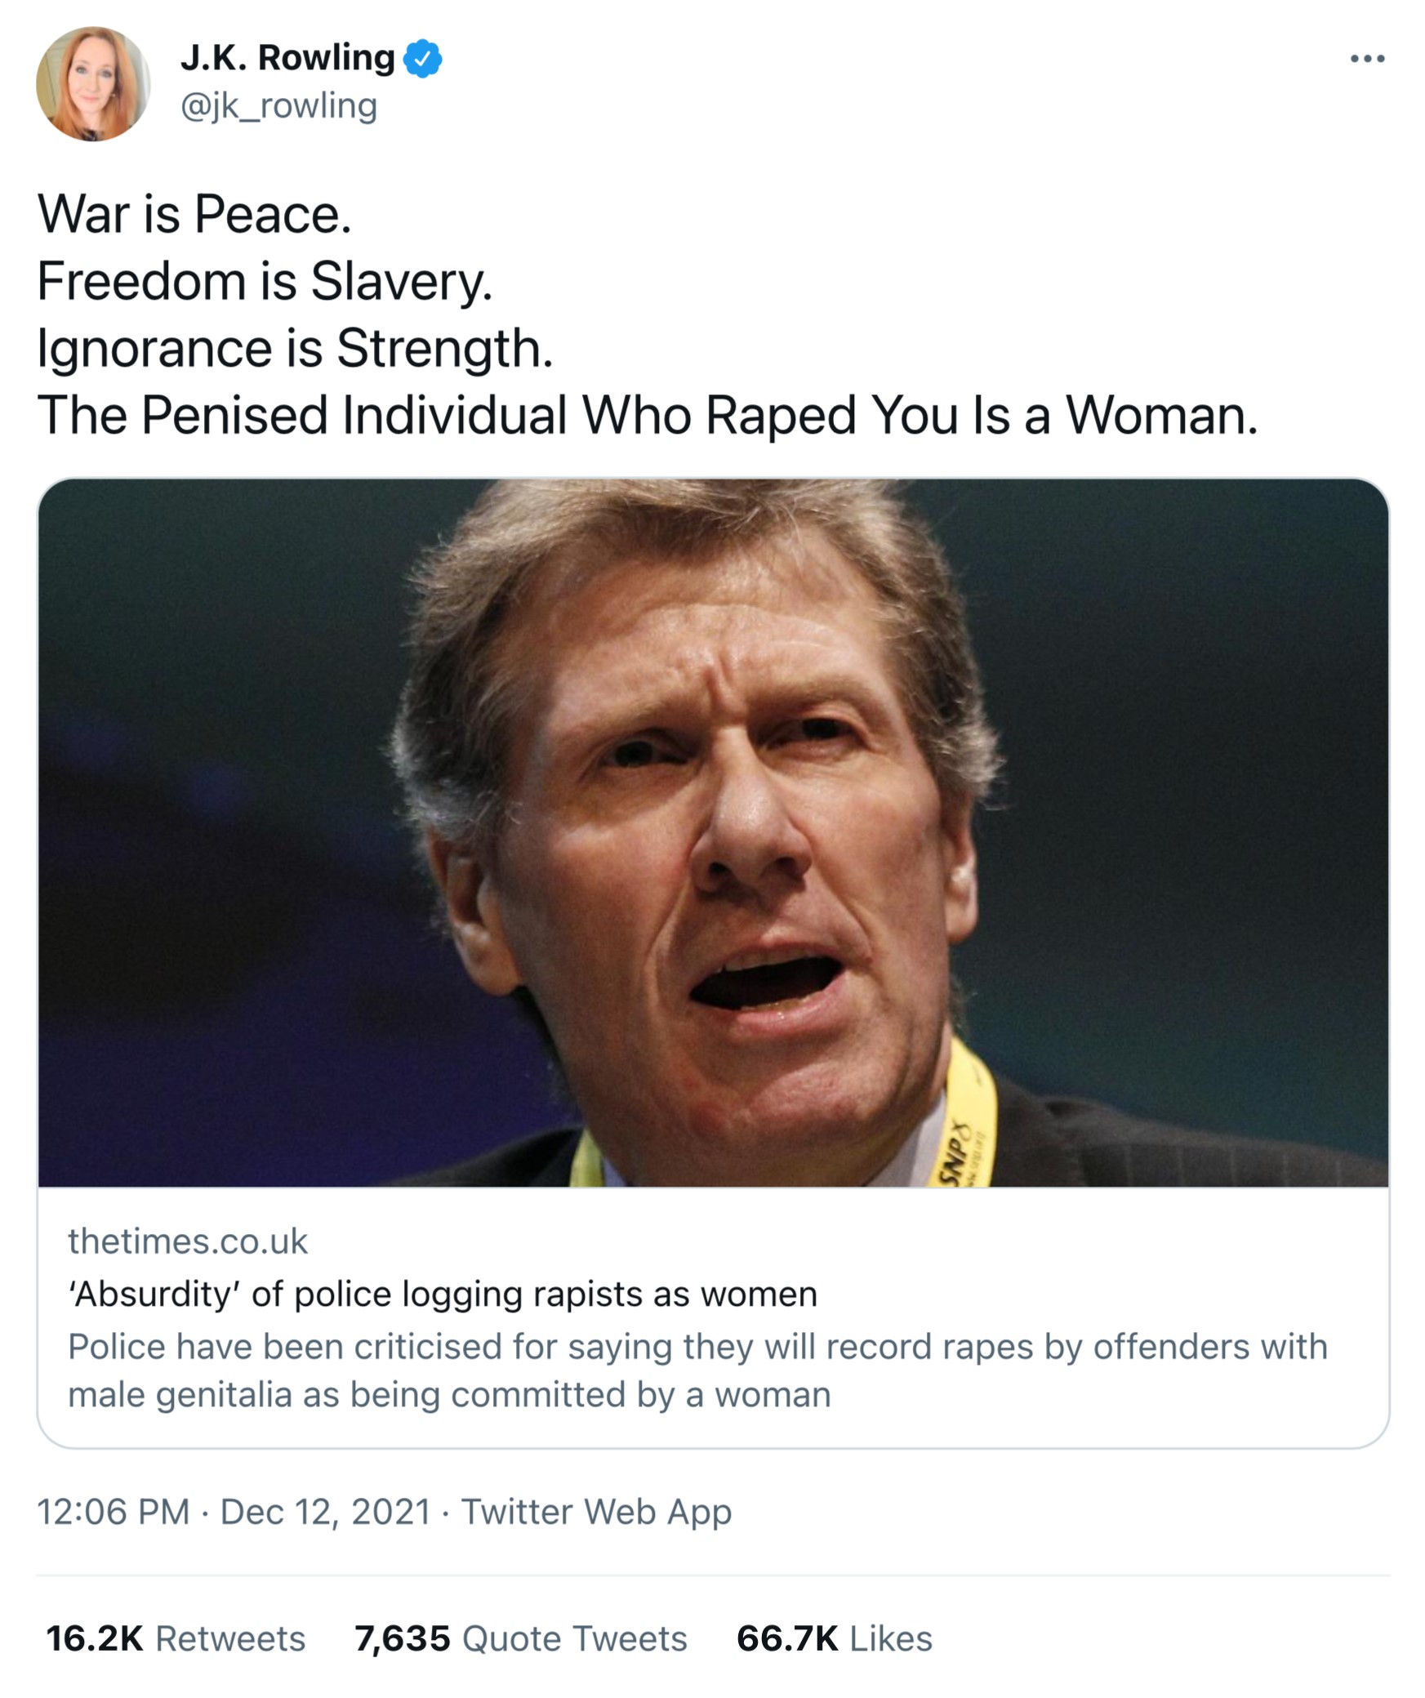Click the 'Ignorance is Strength.' text line
This screenshot has height=1698, width=1425.
tap(295, 349)
